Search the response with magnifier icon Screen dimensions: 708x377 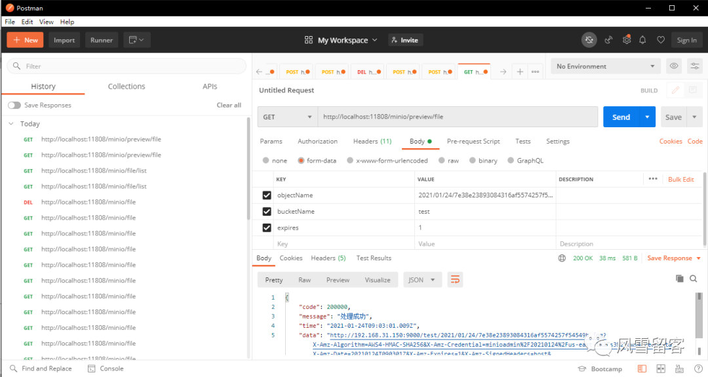point(693,279)
